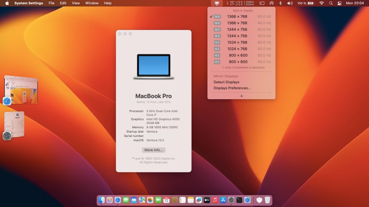This screenshot has height=207, width=369.
Task: Expand the resolution menu down arrow
Action: [241, 96]
